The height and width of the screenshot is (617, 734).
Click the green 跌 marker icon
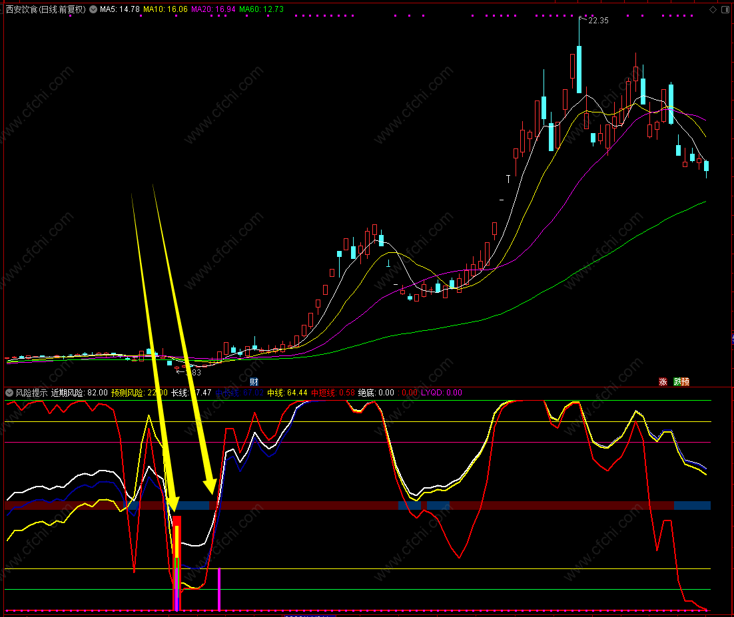click(677, 381)
